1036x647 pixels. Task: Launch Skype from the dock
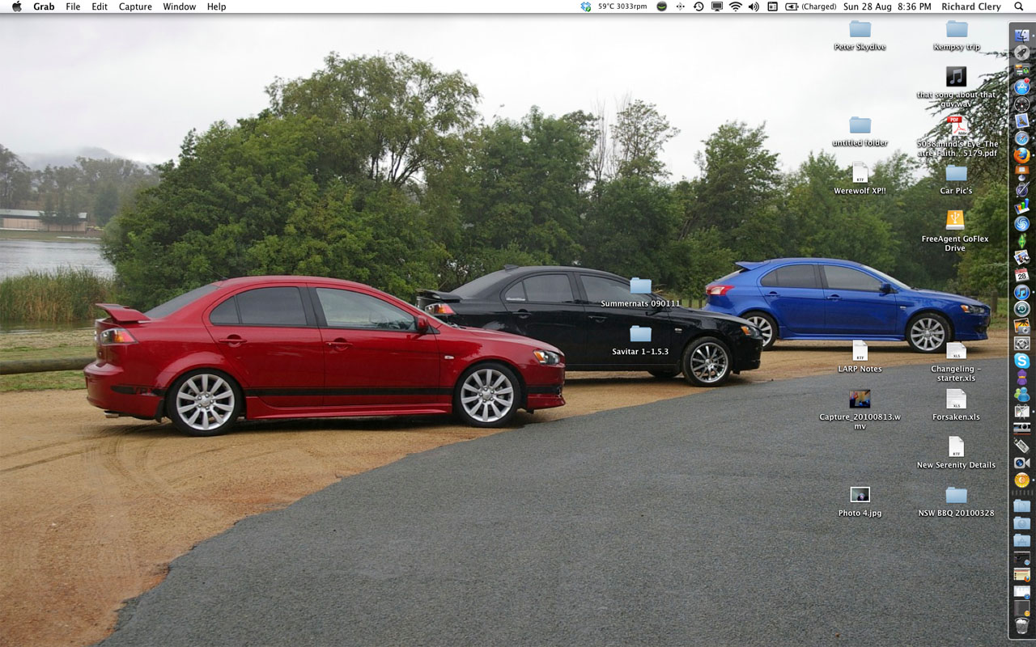point(1021,360)
